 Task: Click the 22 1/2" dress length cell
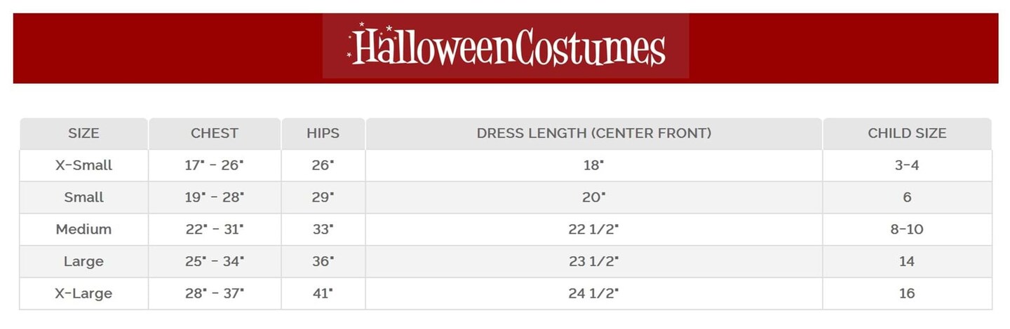pyautogui.click(x=593, y=229)
